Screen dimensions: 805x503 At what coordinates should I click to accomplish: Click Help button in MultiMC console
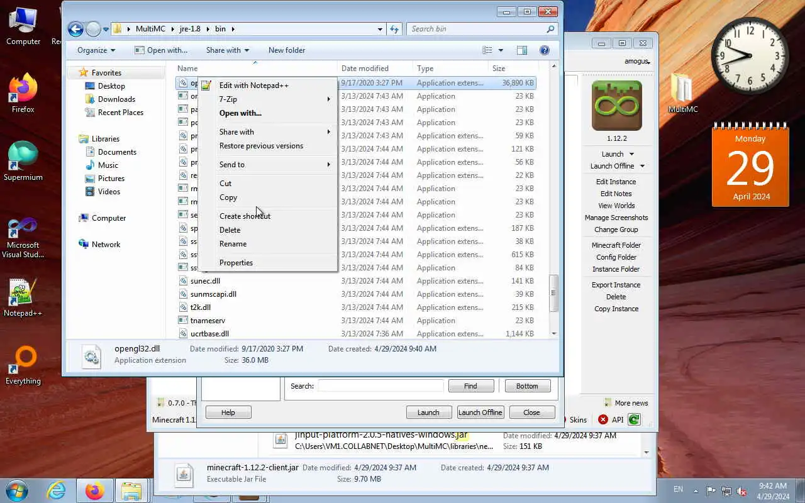tap(228, 412)
